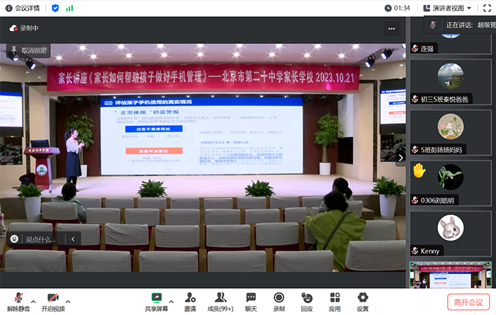
Task: Click the 会议详情 label
Action: pos(28,8)
